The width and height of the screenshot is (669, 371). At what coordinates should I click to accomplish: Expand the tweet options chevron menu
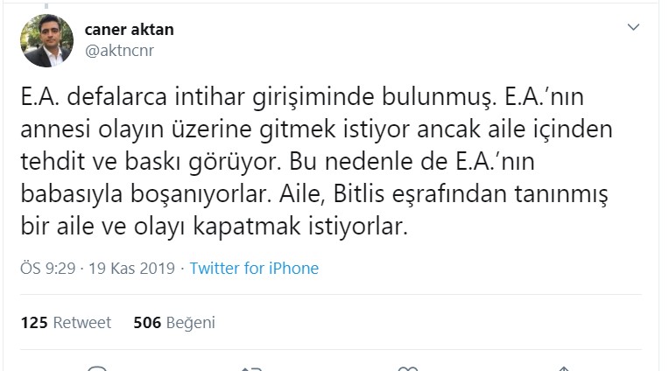point(635,28)
